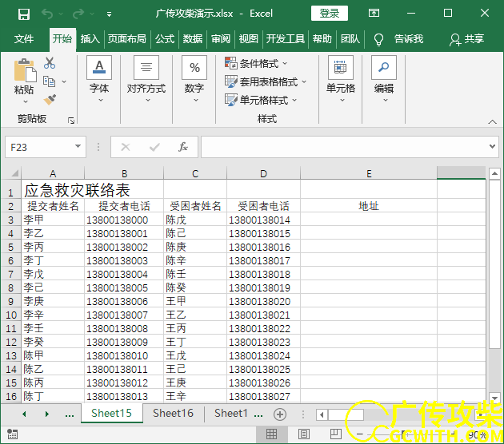Open 条件格式 conditional formatting menu
Image resolution: width=504 pixels, height=444 pixels.
tap(256, 63)
